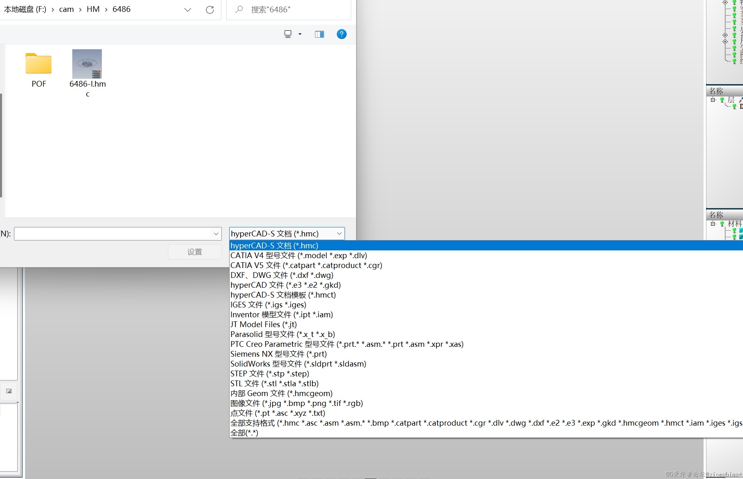This screenshot has width=743, height=479.
Task: Toggle visibility bulb of 材料 node
Action: 722,224
